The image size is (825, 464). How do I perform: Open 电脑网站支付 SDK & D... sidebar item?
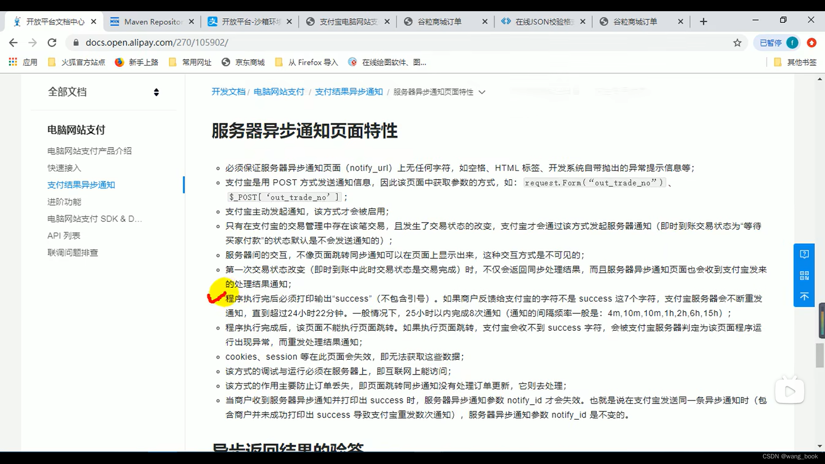click(95, 219)
